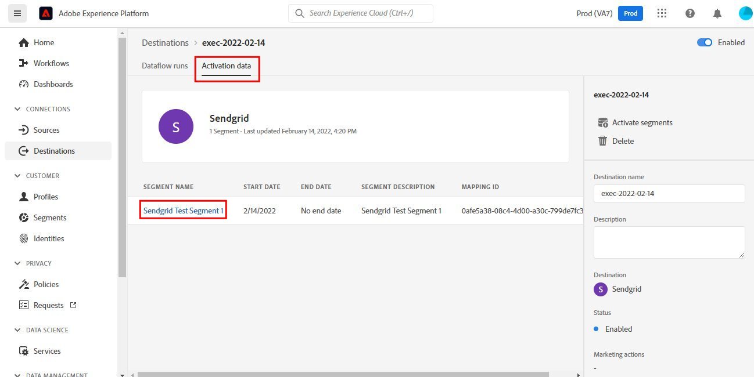
Task: Click the search magnifier icon
Action: [300, 13]
